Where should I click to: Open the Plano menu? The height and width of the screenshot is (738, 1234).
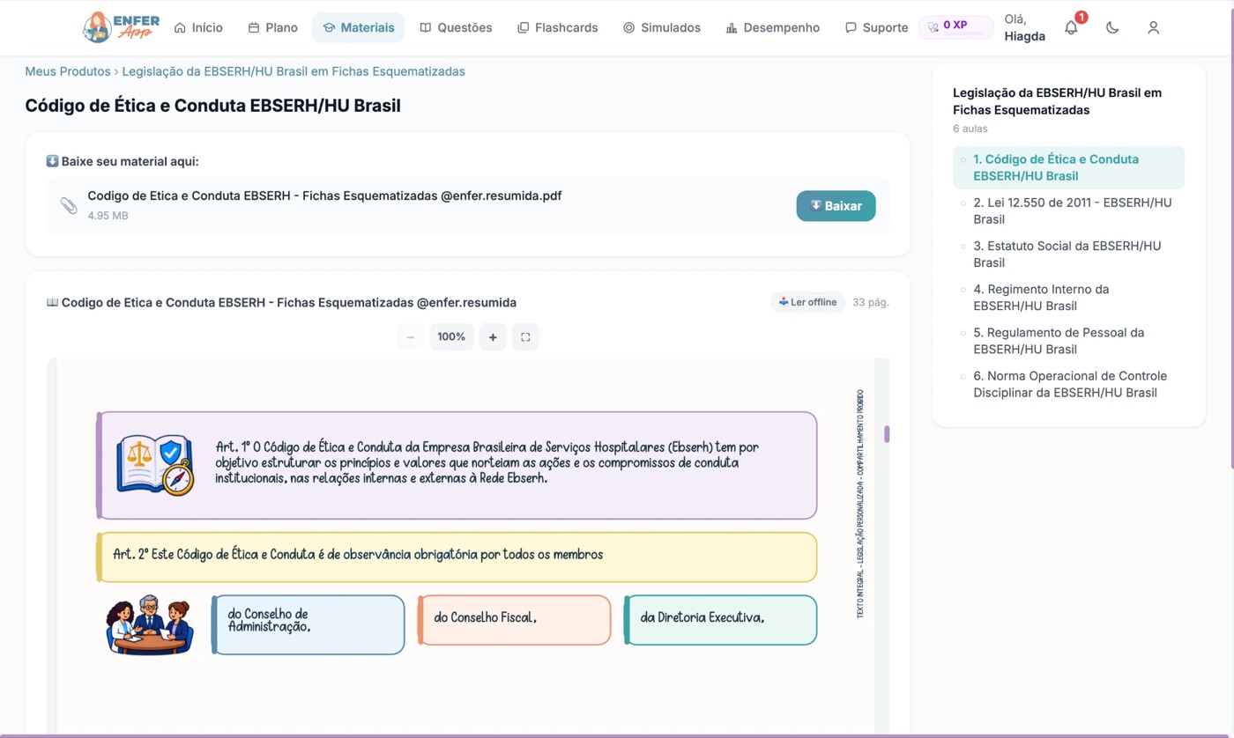point(272,27)
